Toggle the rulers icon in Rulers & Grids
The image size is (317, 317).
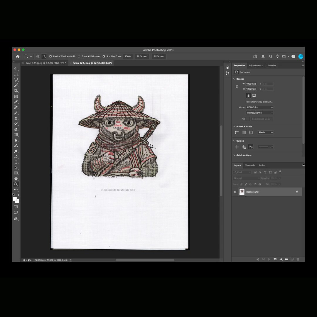click(237, 132)
